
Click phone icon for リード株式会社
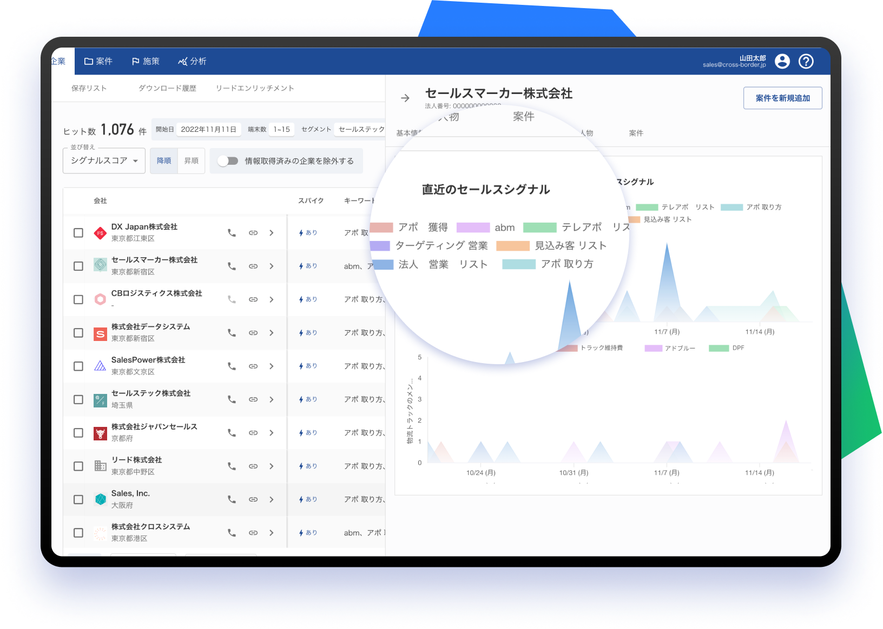click(x=232, y=466)
